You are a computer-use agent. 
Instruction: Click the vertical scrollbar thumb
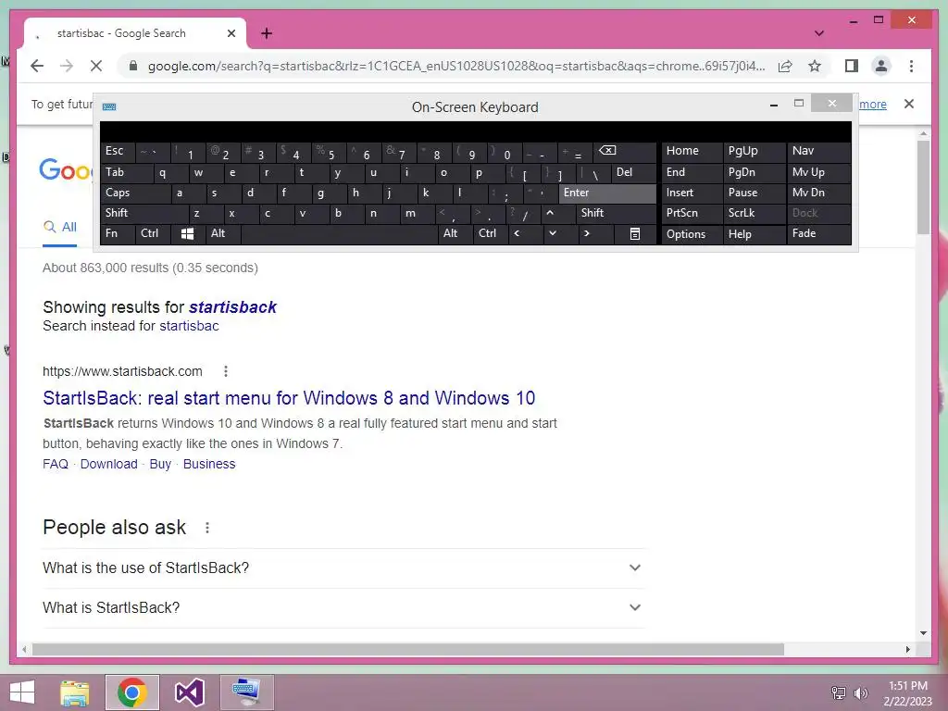coord(923,187)
